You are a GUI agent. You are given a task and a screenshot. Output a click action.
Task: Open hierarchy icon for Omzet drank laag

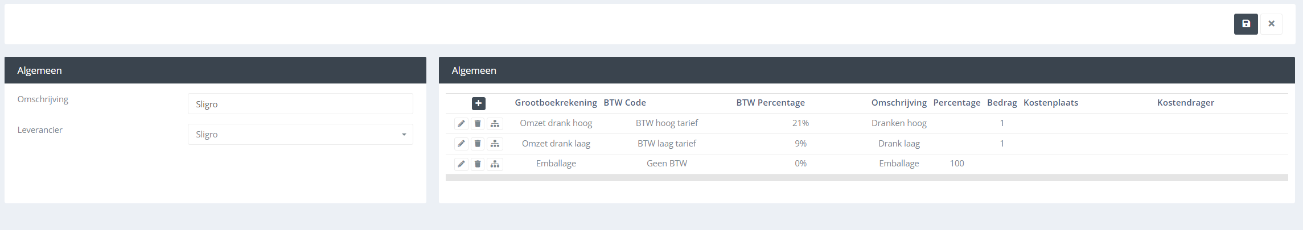click(495, 144)
